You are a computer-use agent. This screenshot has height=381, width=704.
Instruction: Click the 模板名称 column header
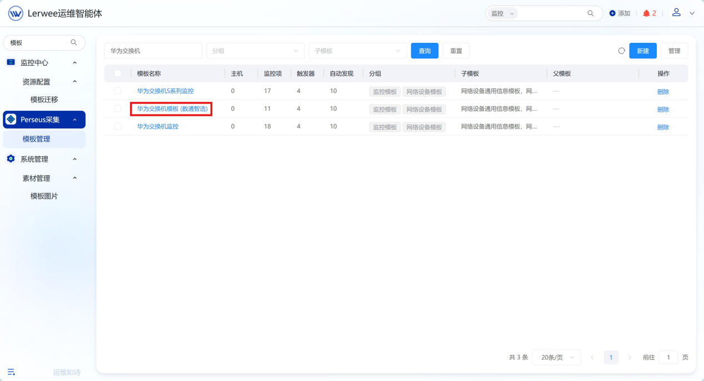[x=149, y=73]
